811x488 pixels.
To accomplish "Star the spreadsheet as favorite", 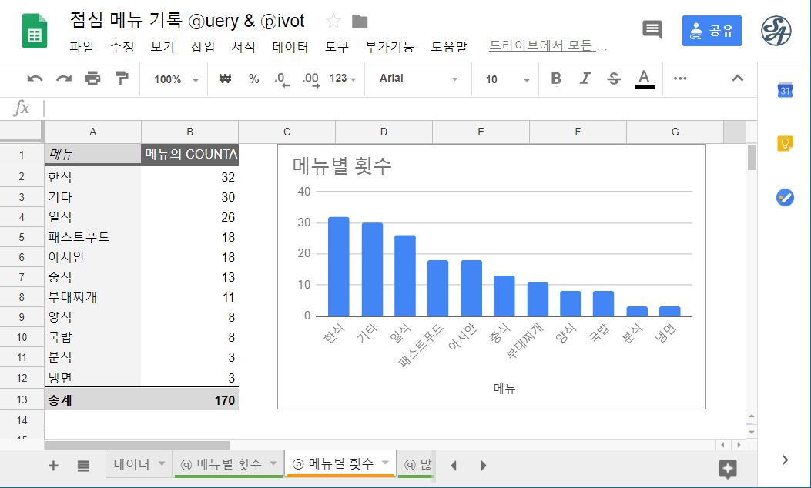I will tap(332, 21).
